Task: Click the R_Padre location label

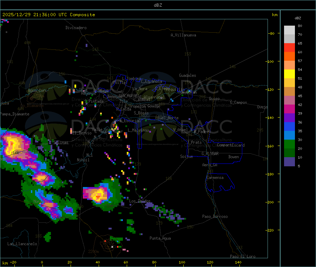Action: (x=201, y=132)
